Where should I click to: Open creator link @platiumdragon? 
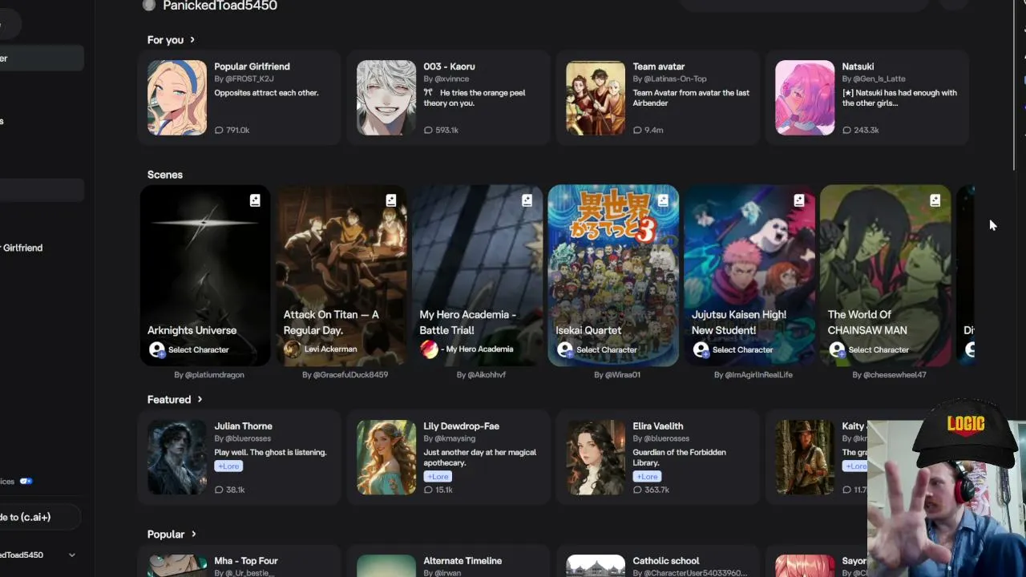(209, 374)
